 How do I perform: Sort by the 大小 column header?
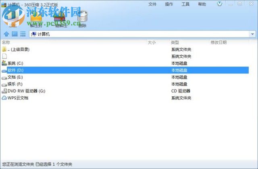(152, 42)
